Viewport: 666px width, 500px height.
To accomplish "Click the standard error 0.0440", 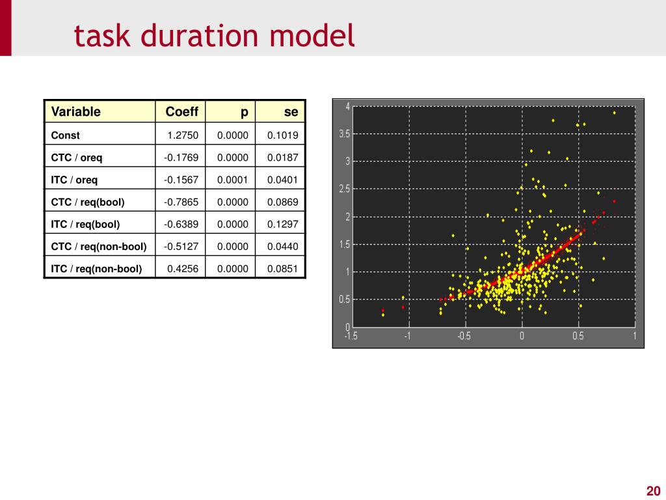I will [x=282, y=246].
